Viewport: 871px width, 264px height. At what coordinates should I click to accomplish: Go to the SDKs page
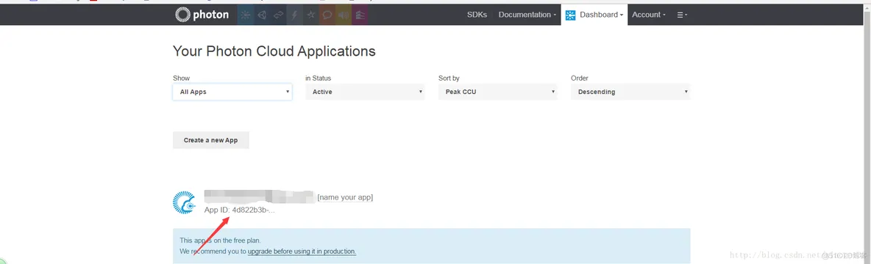click(477, 15)
